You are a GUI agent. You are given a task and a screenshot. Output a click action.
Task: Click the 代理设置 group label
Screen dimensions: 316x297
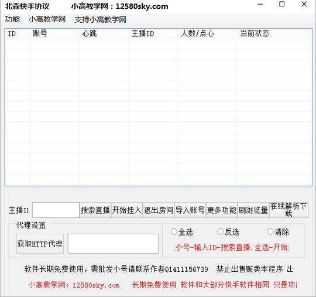(31, 225)
